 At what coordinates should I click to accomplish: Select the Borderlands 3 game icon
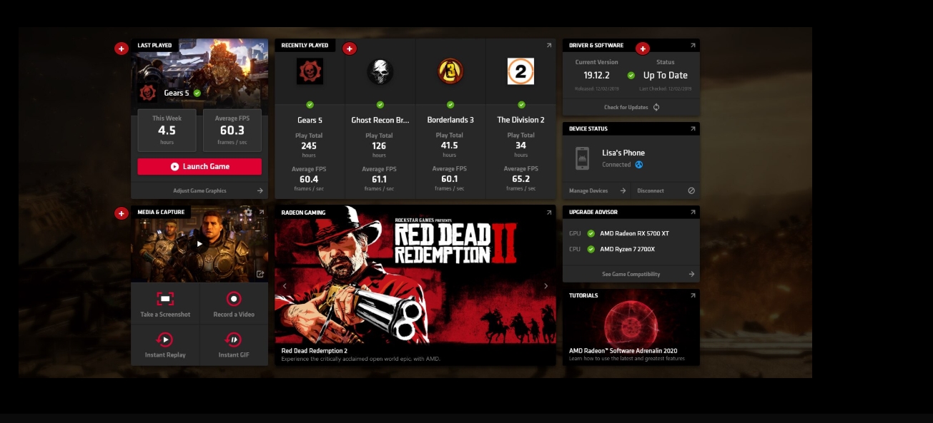[x=450, y=71]
